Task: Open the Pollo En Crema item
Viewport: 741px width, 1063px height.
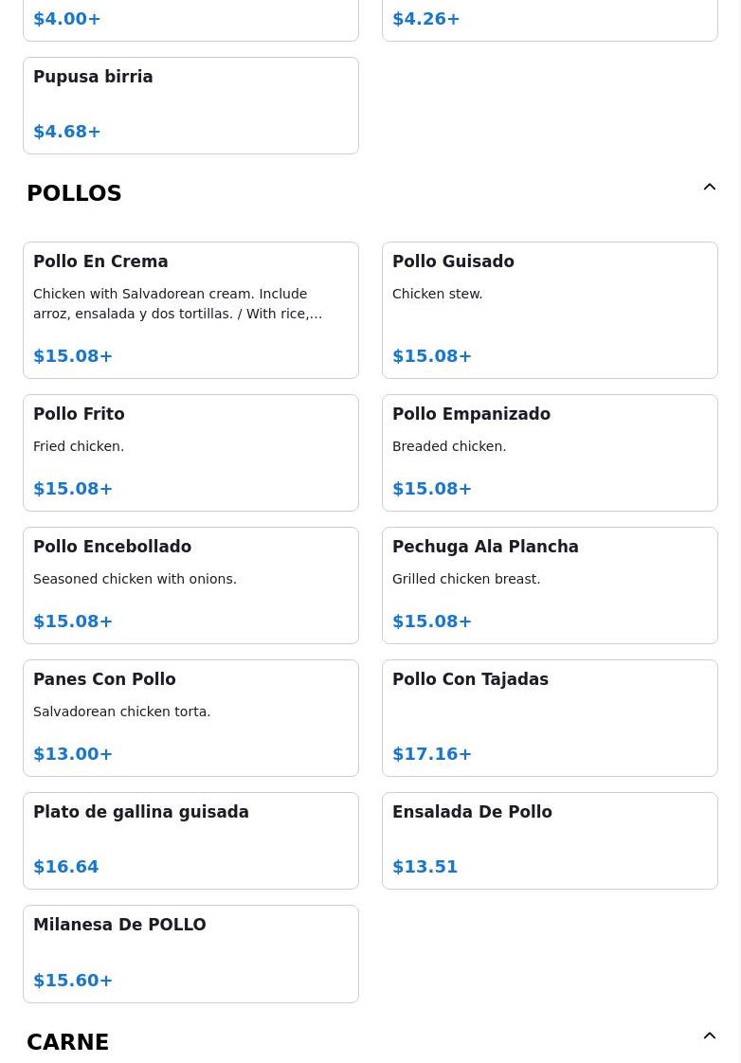Action: (190, 311)
